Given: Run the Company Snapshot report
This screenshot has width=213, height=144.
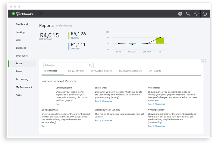Looking at the screenshot, I should pyautogui.click(x=58, y=104).
